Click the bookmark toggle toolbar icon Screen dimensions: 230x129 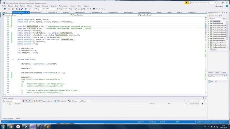(94, 9)
